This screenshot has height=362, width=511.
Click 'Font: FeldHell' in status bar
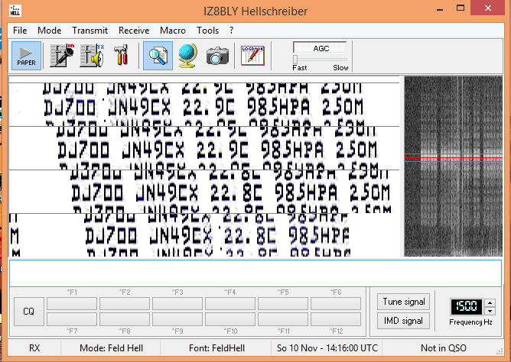216,348
